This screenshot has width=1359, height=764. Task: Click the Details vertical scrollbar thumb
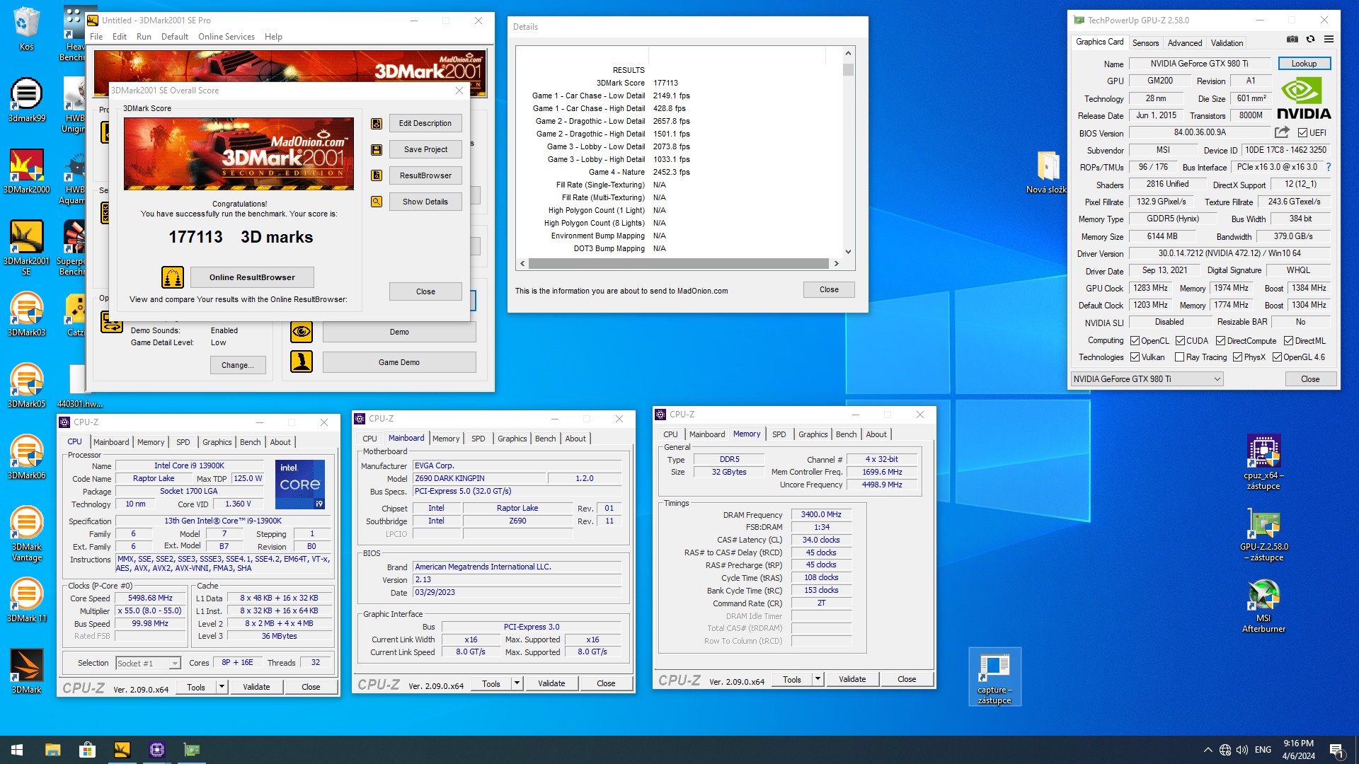[848, 69]
